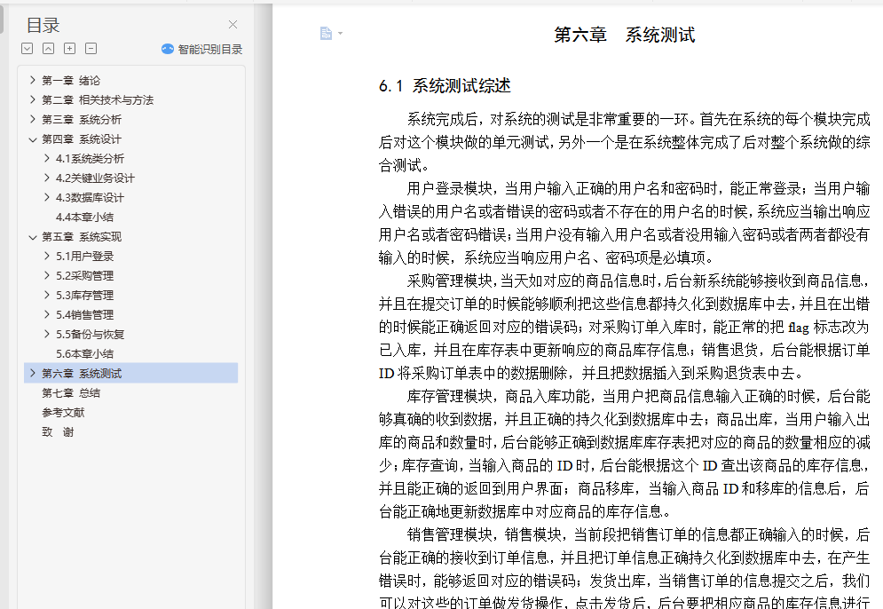Collapse the 第五章 系统实现 entry

point(33,237)
